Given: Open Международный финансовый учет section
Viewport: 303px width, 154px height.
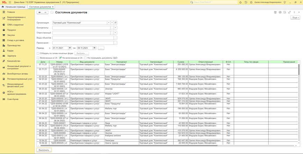Looking at the screenshot, I should pos(15,85).
